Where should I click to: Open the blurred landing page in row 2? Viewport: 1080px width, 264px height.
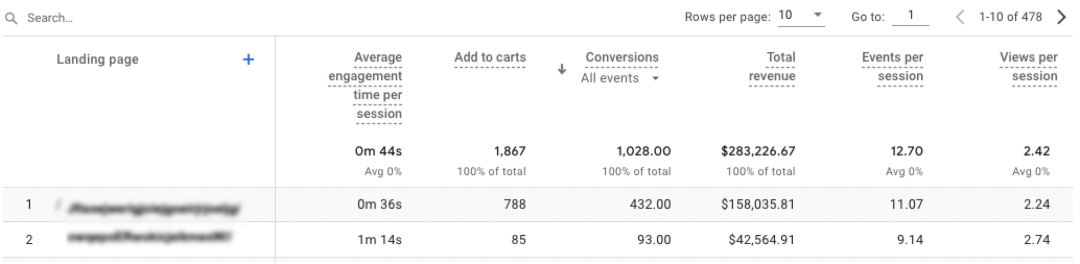(149, 238)
